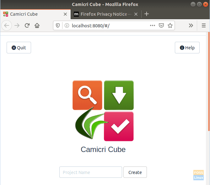Open the Help button
Viewport: 210px width, 185px height.
coord(187,48)
